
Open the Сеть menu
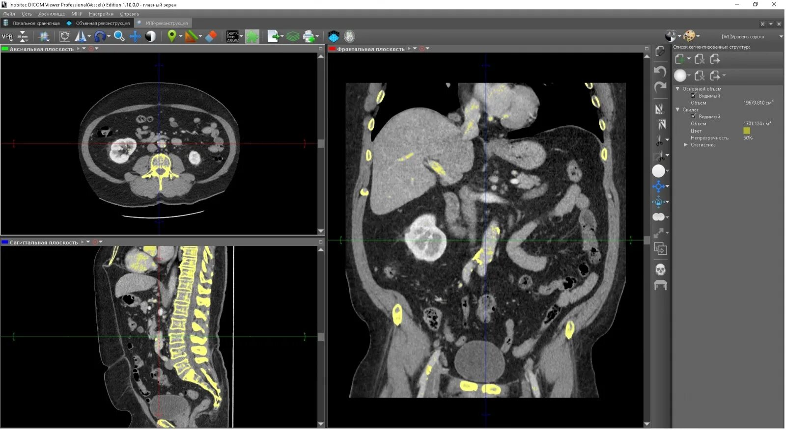pos(27,14)
